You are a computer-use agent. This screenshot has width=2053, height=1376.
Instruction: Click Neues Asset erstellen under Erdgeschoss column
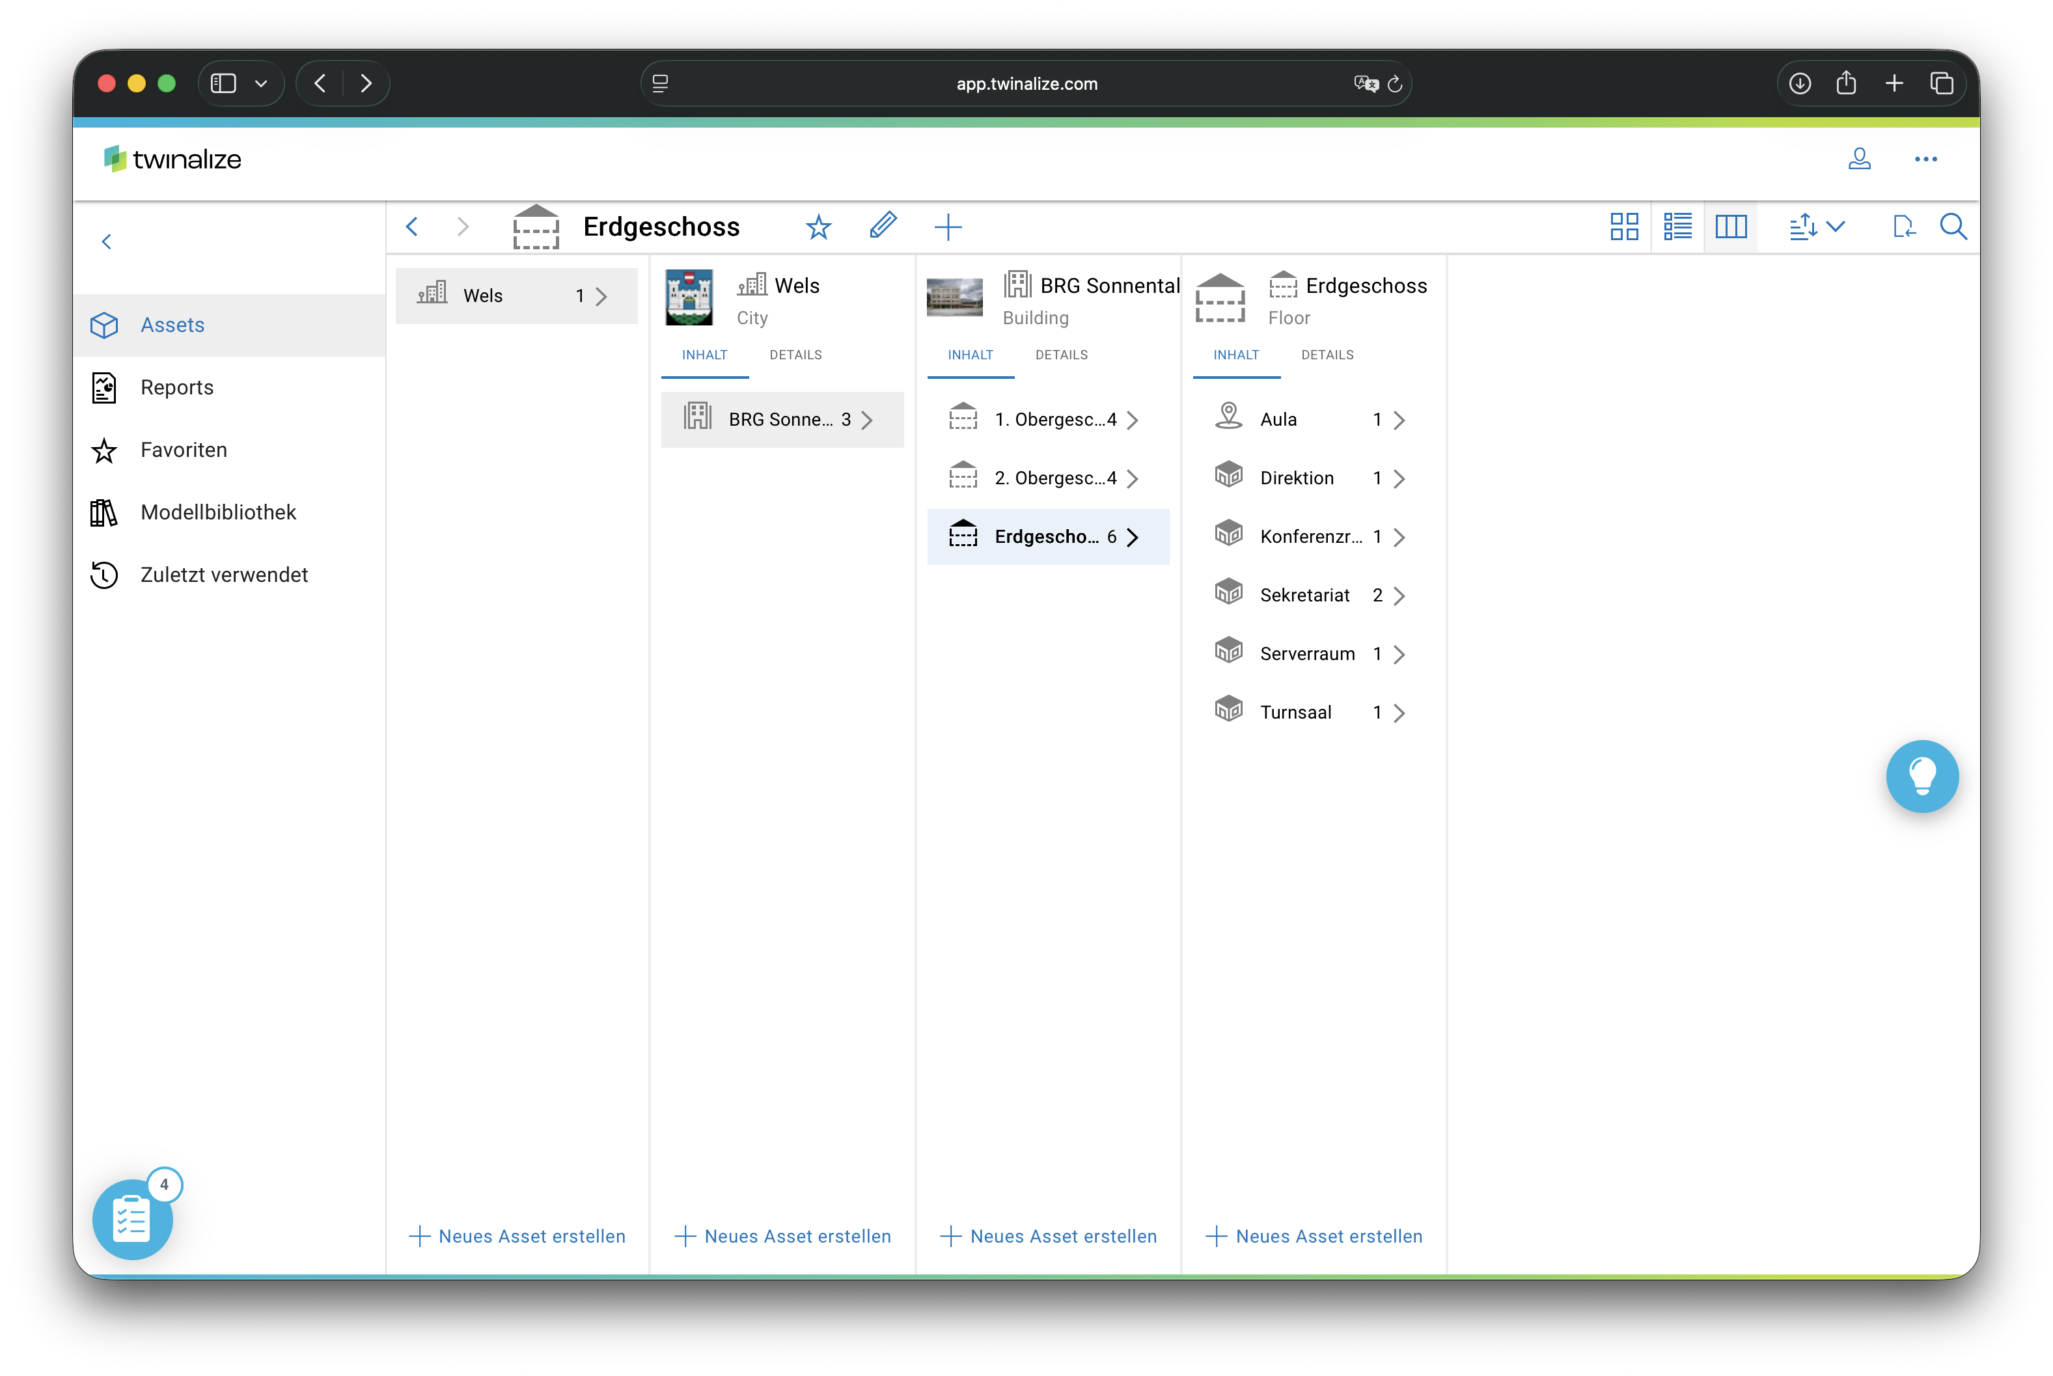(x=1314, y=1235)
